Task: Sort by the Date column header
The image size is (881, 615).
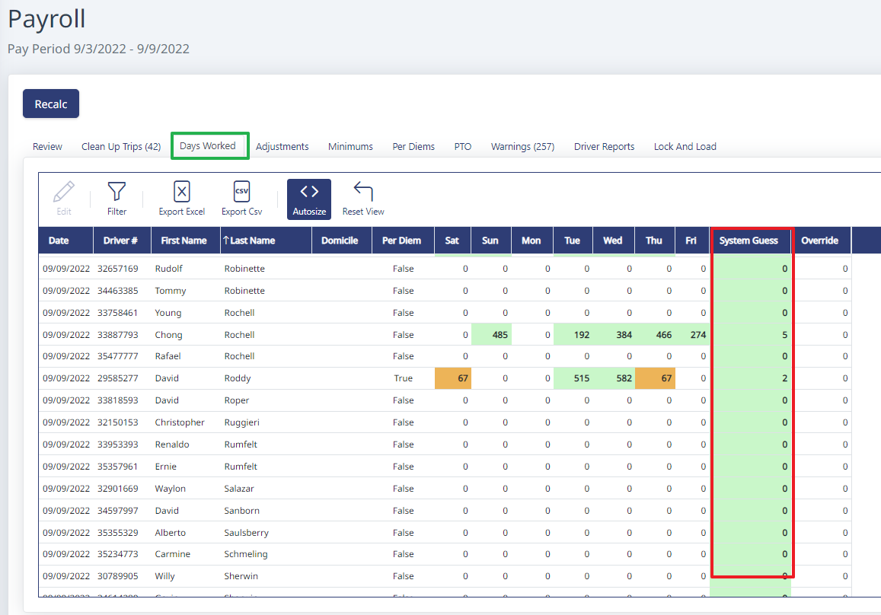Action: click(x=65, y=241)
